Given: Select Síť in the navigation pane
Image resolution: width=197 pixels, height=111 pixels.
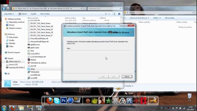Looking at the screenshot, I should pyautogui.click(x=8, y=74).
